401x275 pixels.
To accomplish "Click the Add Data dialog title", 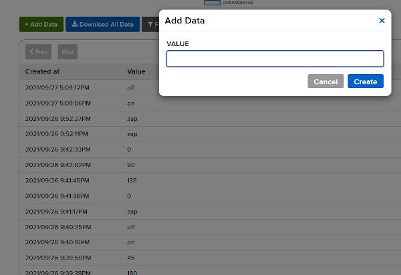I will pyautogui.click(x=185, y=21).
